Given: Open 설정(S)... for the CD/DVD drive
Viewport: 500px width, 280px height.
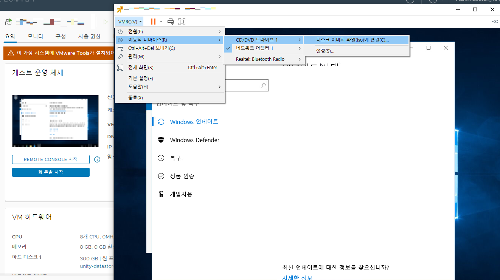Looking at the screenshot, I should click(x=357, y=51).
